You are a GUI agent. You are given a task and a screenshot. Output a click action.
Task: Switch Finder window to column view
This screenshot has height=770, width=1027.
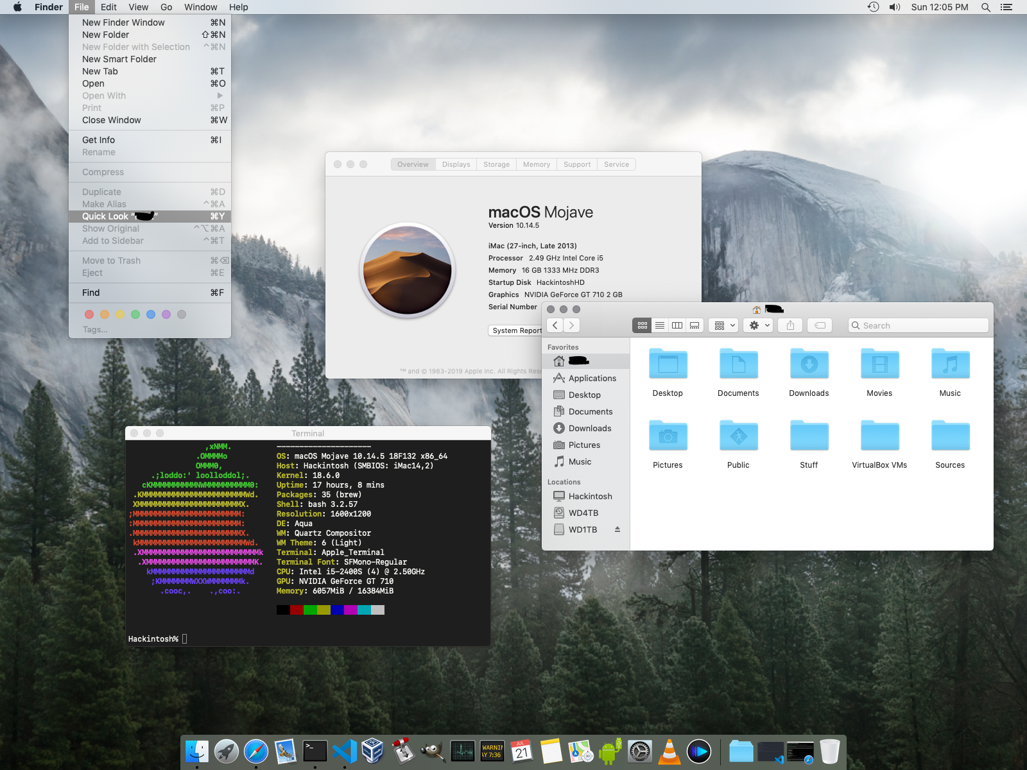tap(677, 325)
